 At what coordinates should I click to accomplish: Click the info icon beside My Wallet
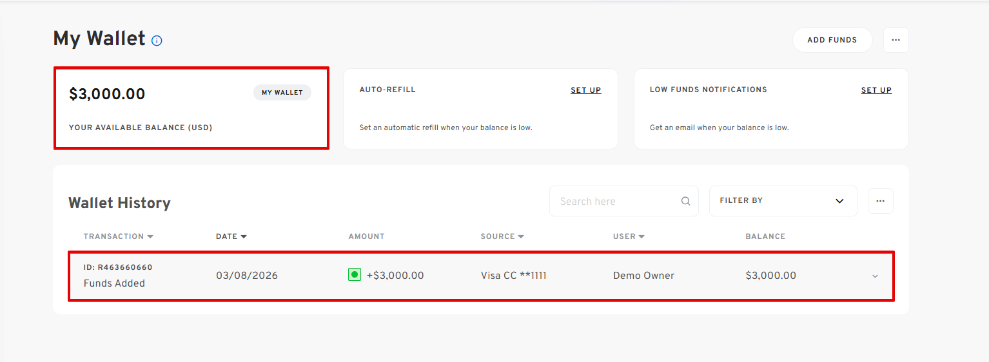(157, 41)
